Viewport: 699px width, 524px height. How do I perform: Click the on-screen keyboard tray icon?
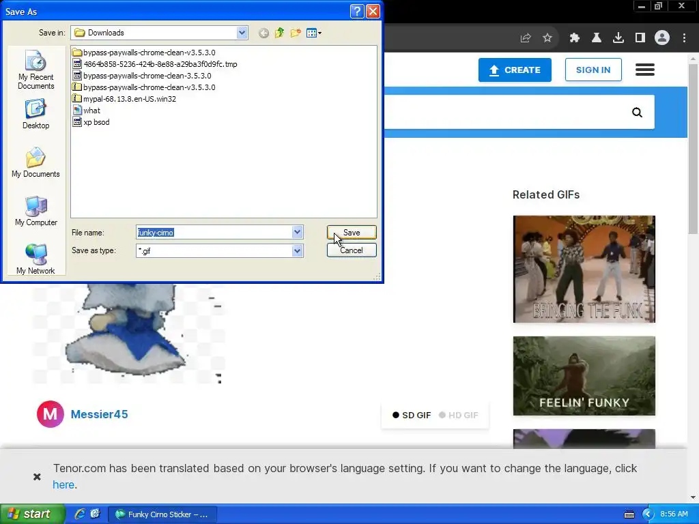click(629, 514)
